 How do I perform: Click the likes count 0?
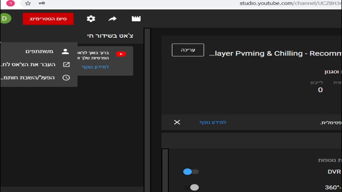tap(320, 90)
